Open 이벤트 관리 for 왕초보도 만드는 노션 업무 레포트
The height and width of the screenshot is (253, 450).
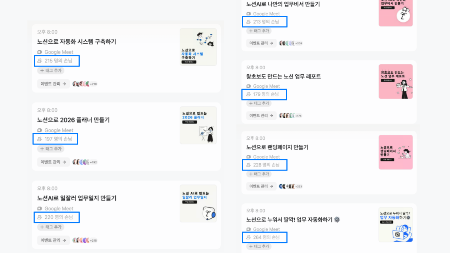coord(261,115)
